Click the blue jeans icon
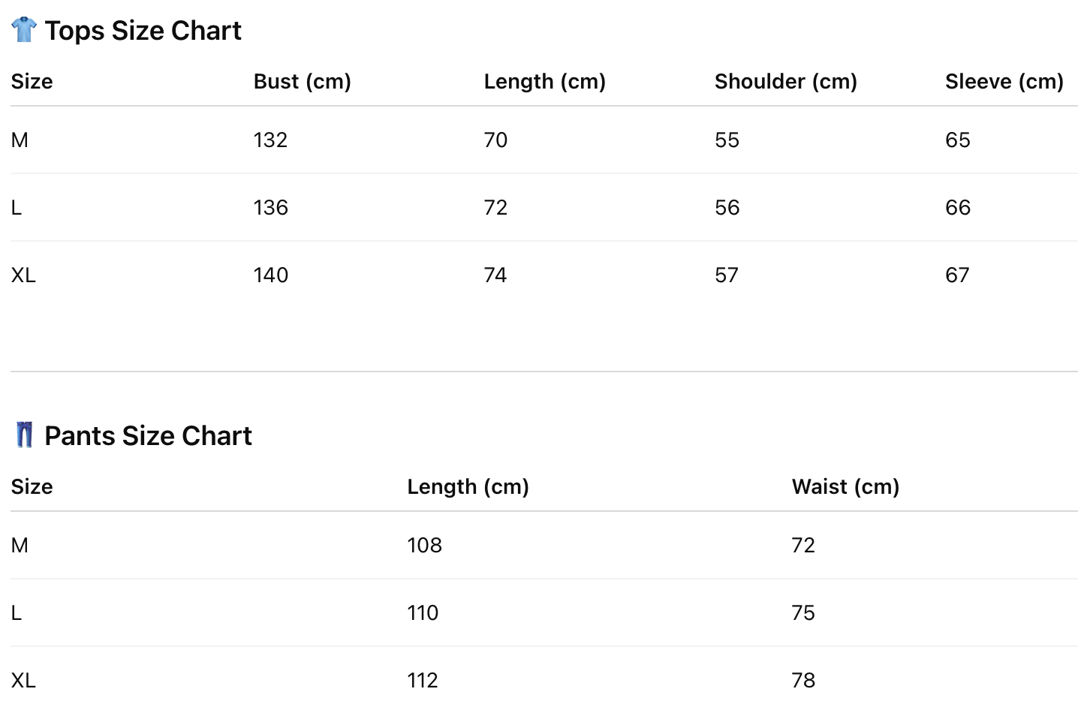 (x=25, y=435)
